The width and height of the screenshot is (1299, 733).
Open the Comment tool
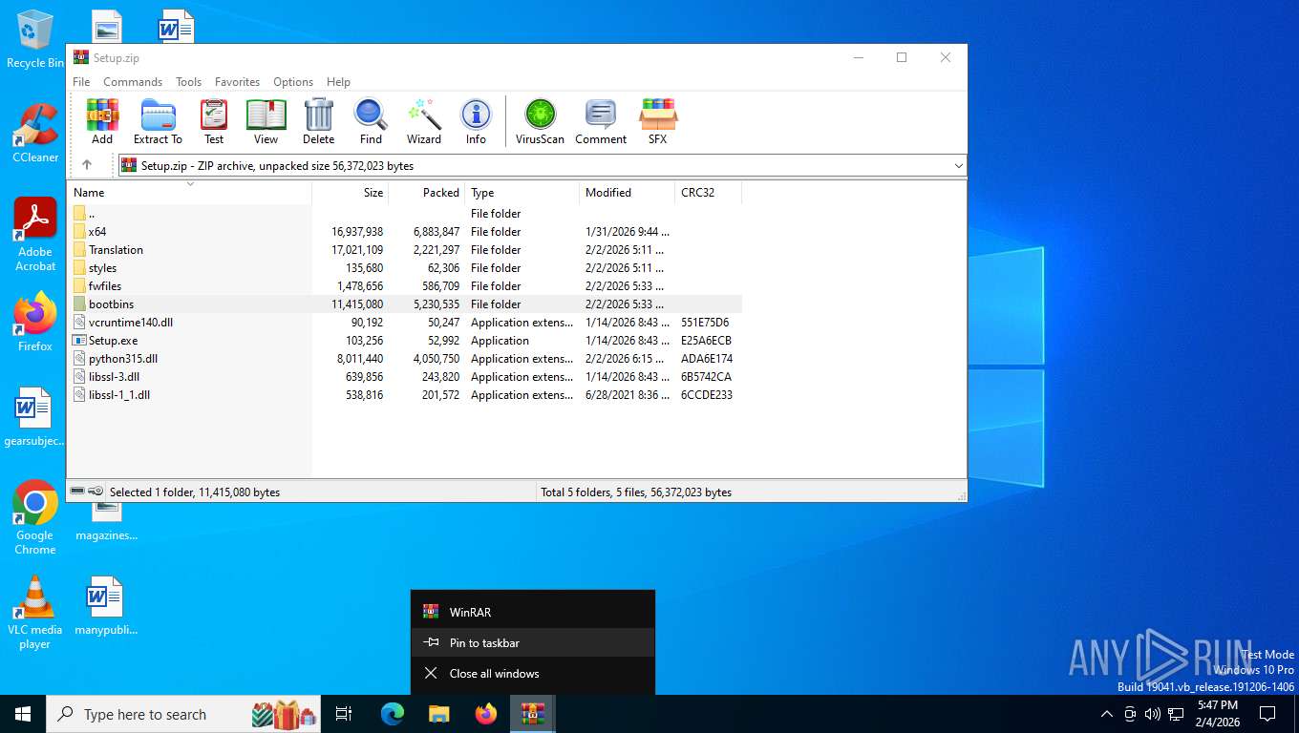[x=601, y=121]
